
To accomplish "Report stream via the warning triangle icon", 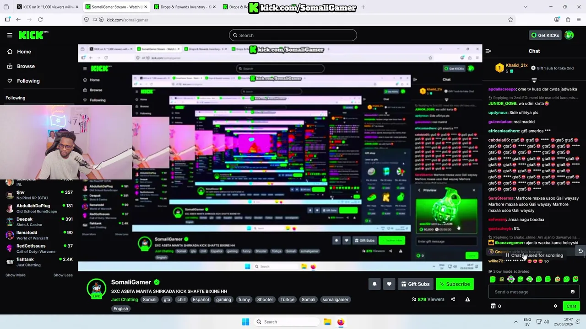I will pyautogui.click(x=467, y=299).
